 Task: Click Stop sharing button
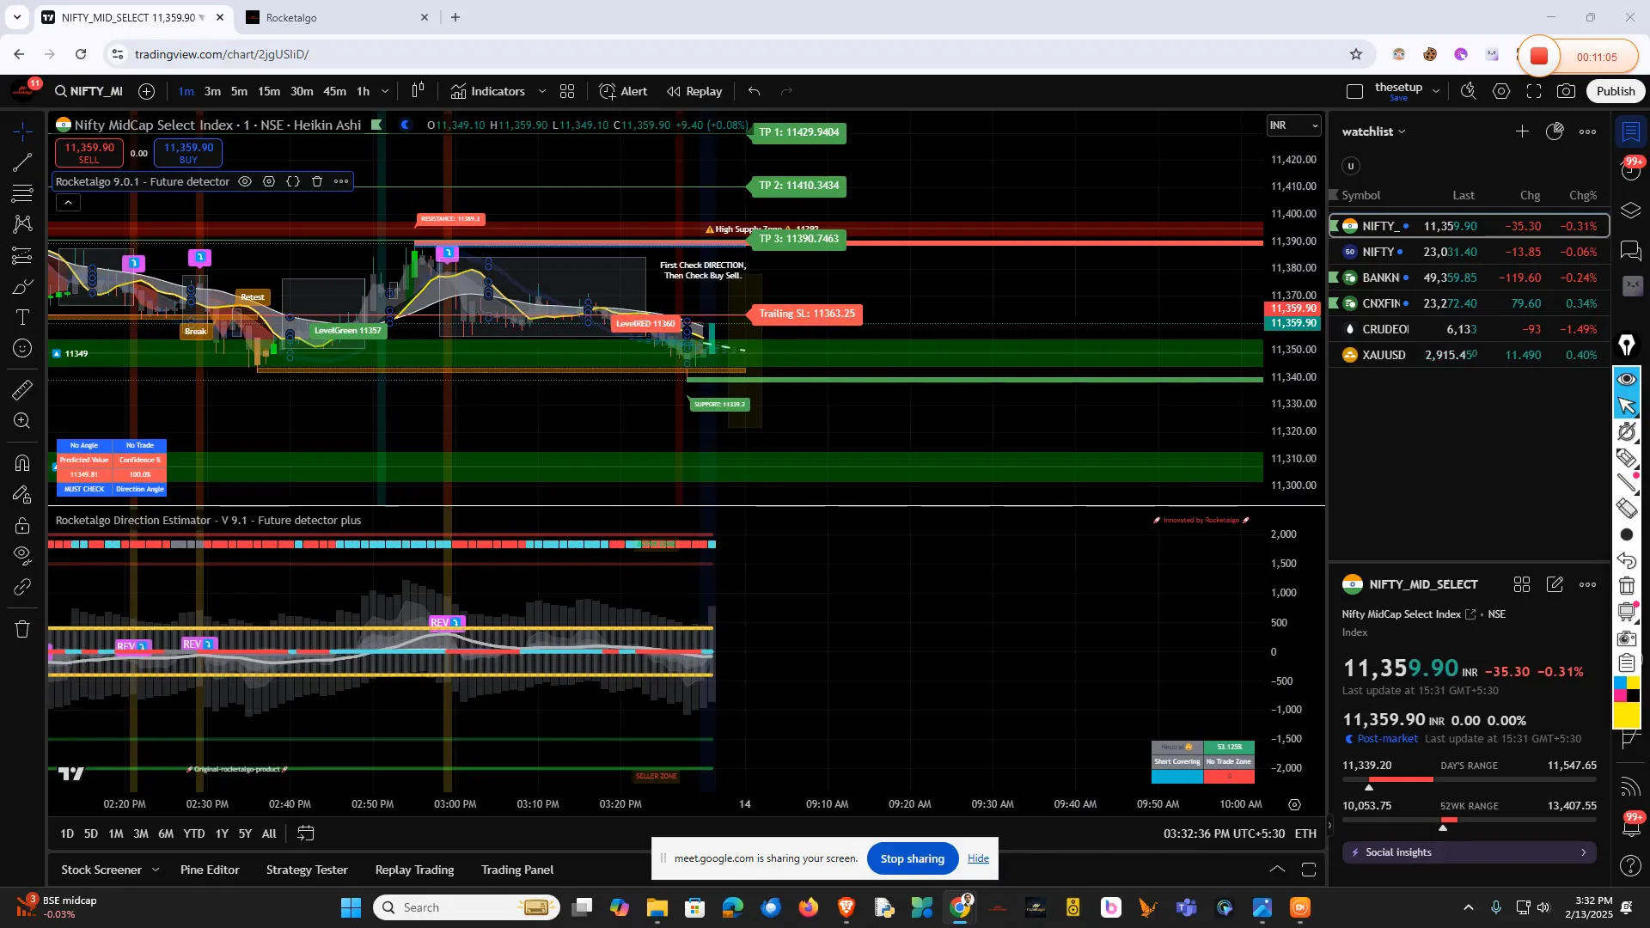tap(912, 858)
